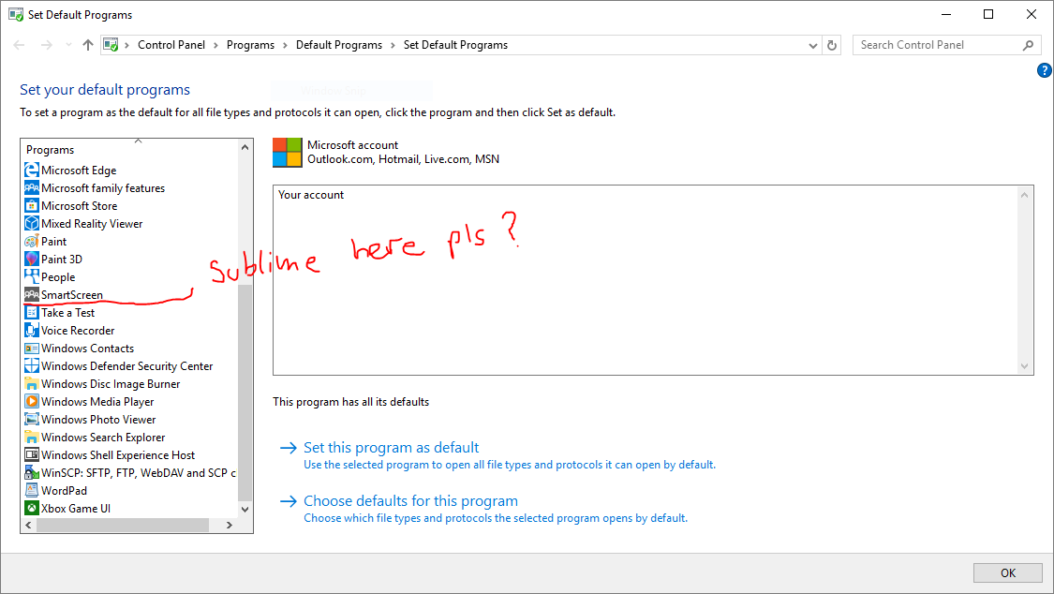Open help with the blue question mark

pos(1044,70)
